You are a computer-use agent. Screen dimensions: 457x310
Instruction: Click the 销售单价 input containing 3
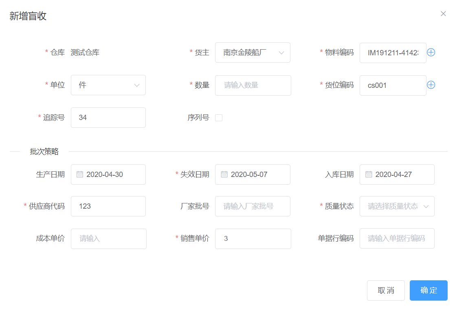point(253,239)
